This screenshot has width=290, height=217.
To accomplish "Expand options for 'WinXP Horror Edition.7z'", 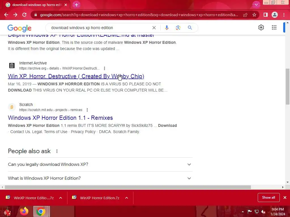I will (127, 198).
